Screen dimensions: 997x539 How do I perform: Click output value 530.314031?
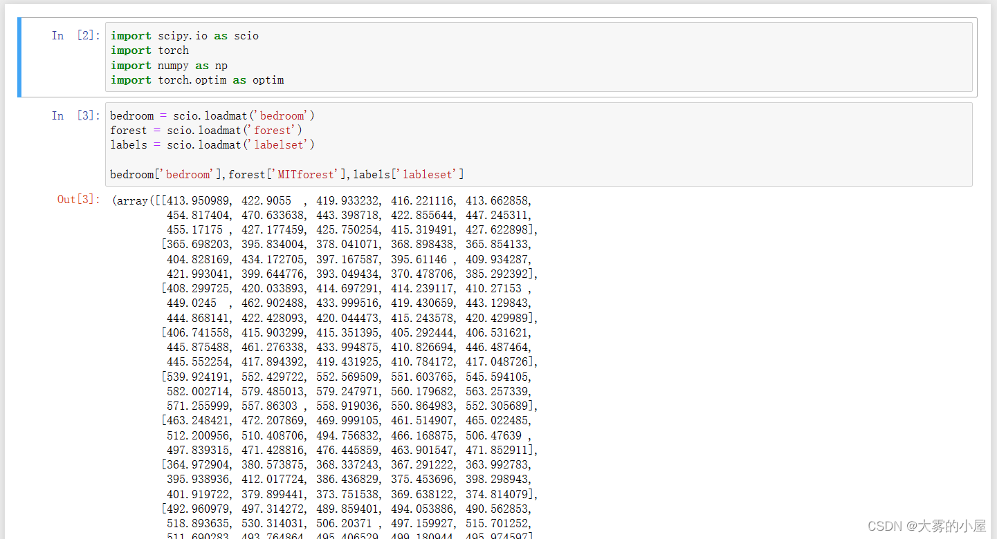[272, 524]
